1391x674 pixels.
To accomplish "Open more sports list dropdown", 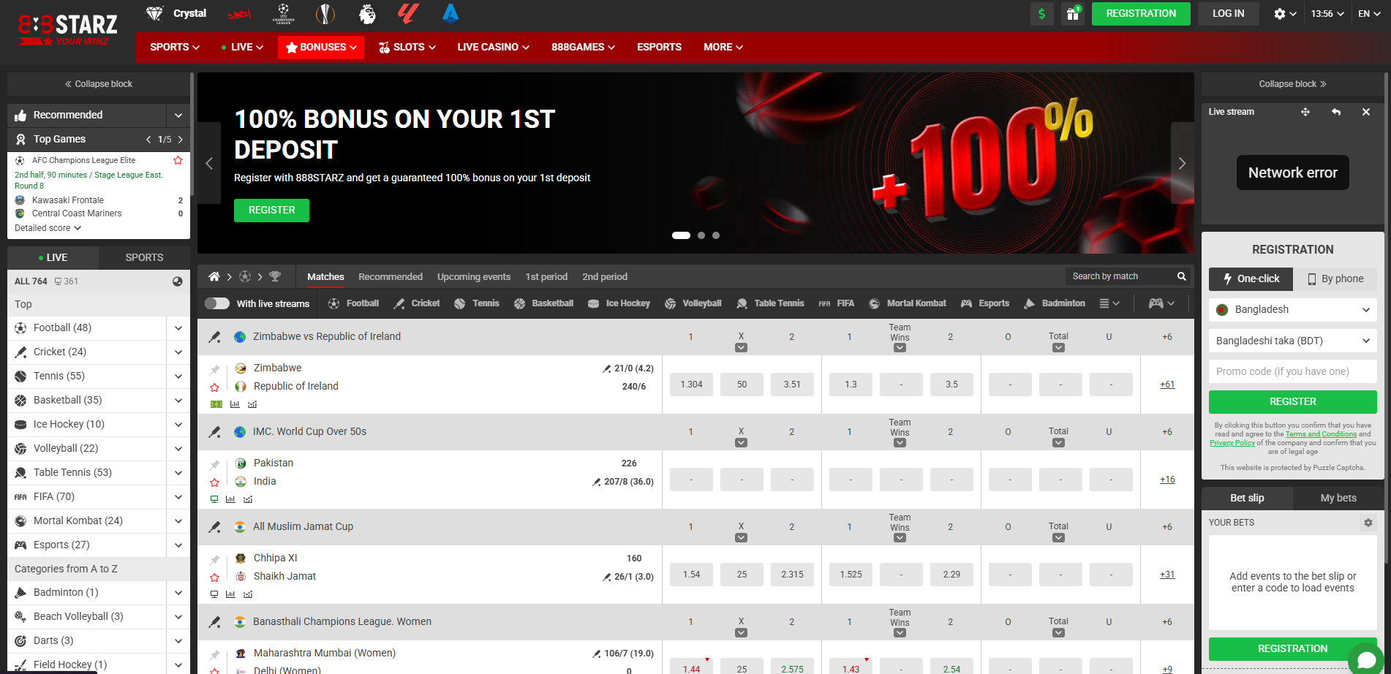I will [x=1109, y=303].
